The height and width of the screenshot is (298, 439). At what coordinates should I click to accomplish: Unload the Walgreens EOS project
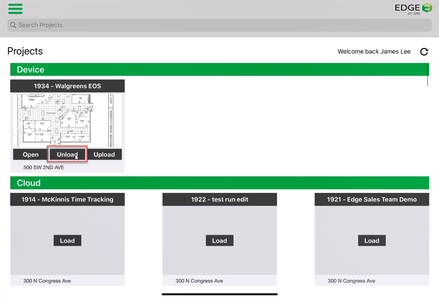point(67,155)
